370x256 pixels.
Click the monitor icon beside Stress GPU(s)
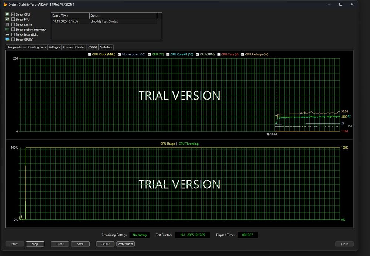coord(7,40)
